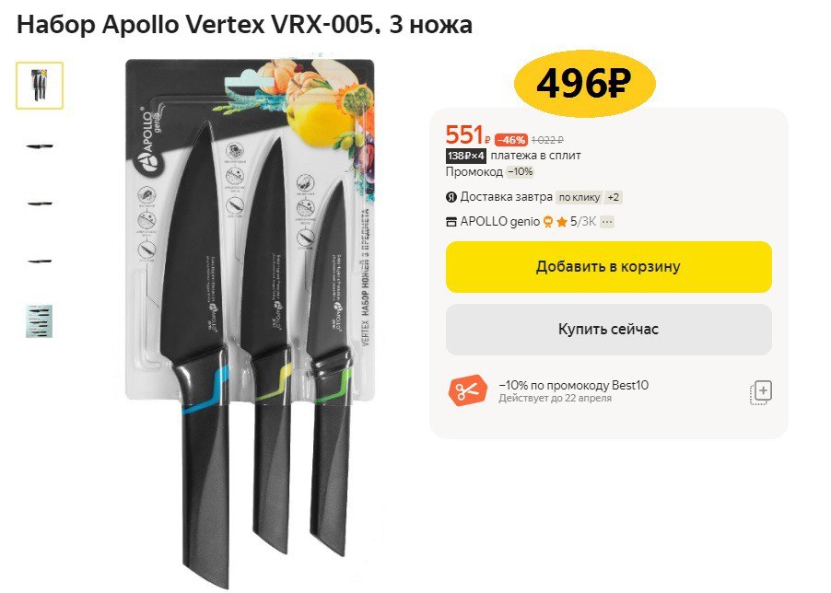Click the -10% promo code tag
This screenshot has height=593, width=831.
(521, 171)
